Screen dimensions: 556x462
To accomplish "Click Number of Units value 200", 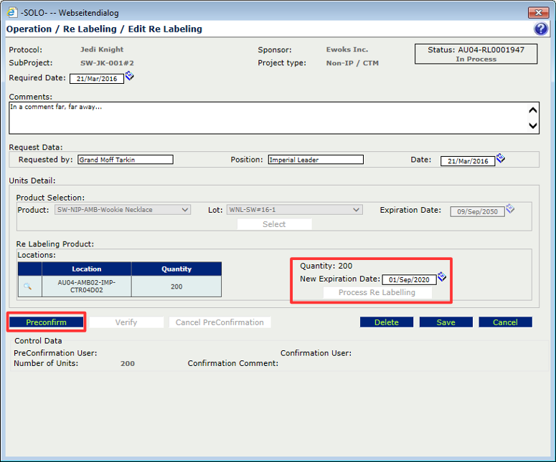I will pos(127,363).
